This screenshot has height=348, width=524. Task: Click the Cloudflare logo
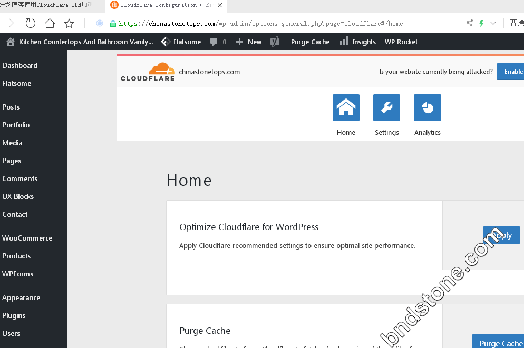click(148, 72)
